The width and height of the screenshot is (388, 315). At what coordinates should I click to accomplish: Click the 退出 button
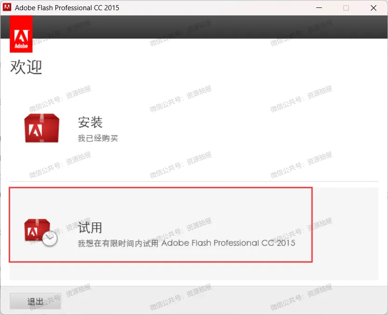coord(35,301)
